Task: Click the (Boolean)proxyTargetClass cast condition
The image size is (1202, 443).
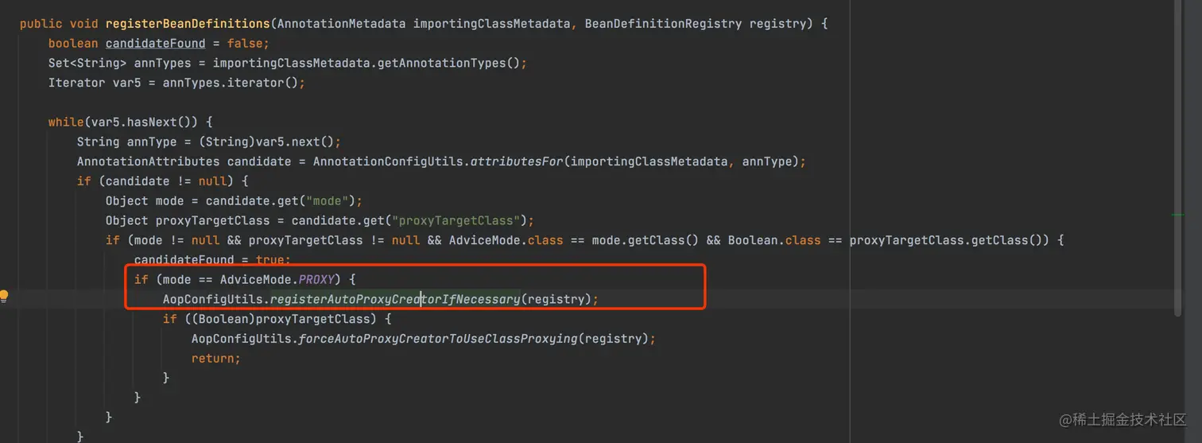Action: [x=281, y=319]
